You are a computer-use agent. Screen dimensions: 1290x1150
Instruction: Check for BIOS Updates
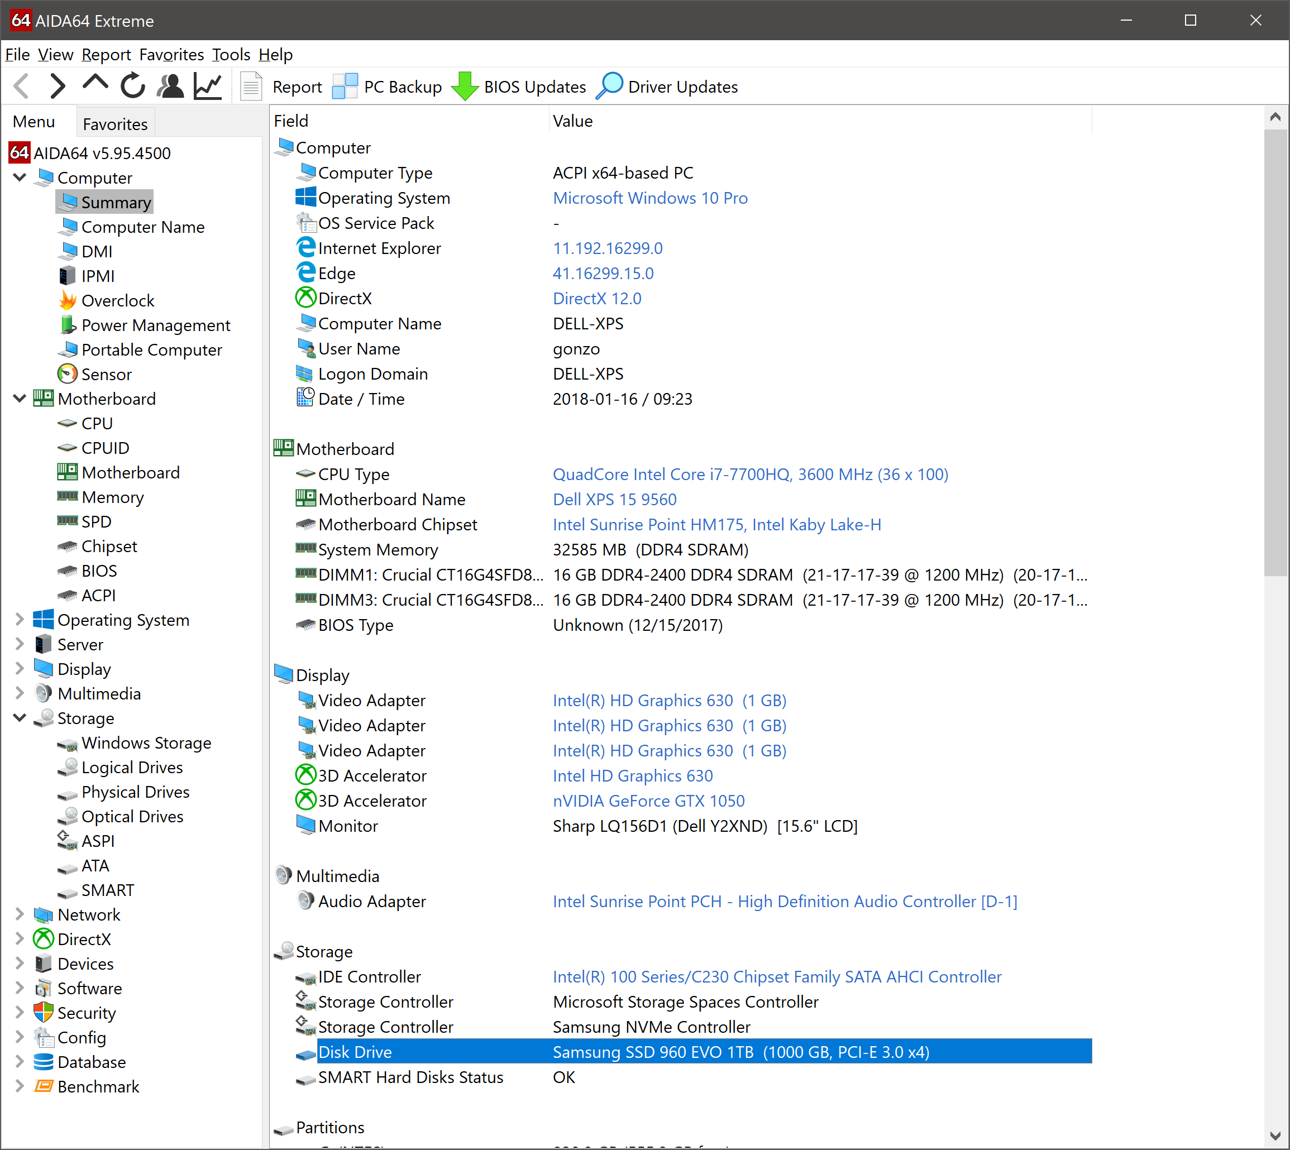[x=519, y=87]
